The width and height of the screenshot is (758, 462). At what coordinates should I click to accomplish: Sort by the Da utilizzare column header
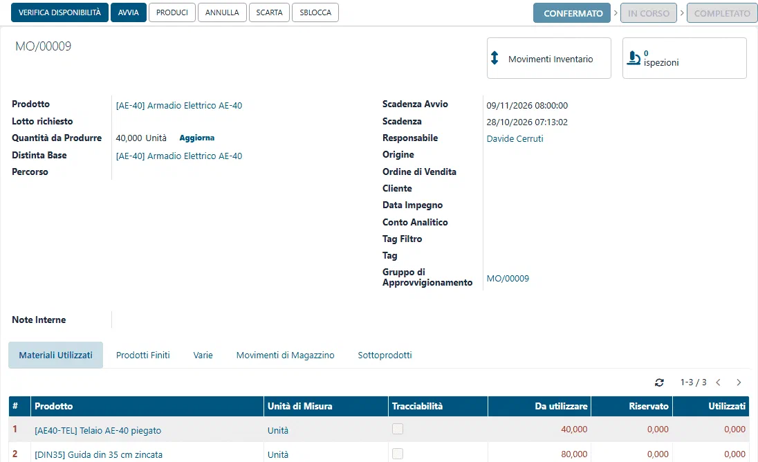click(539, 407)
